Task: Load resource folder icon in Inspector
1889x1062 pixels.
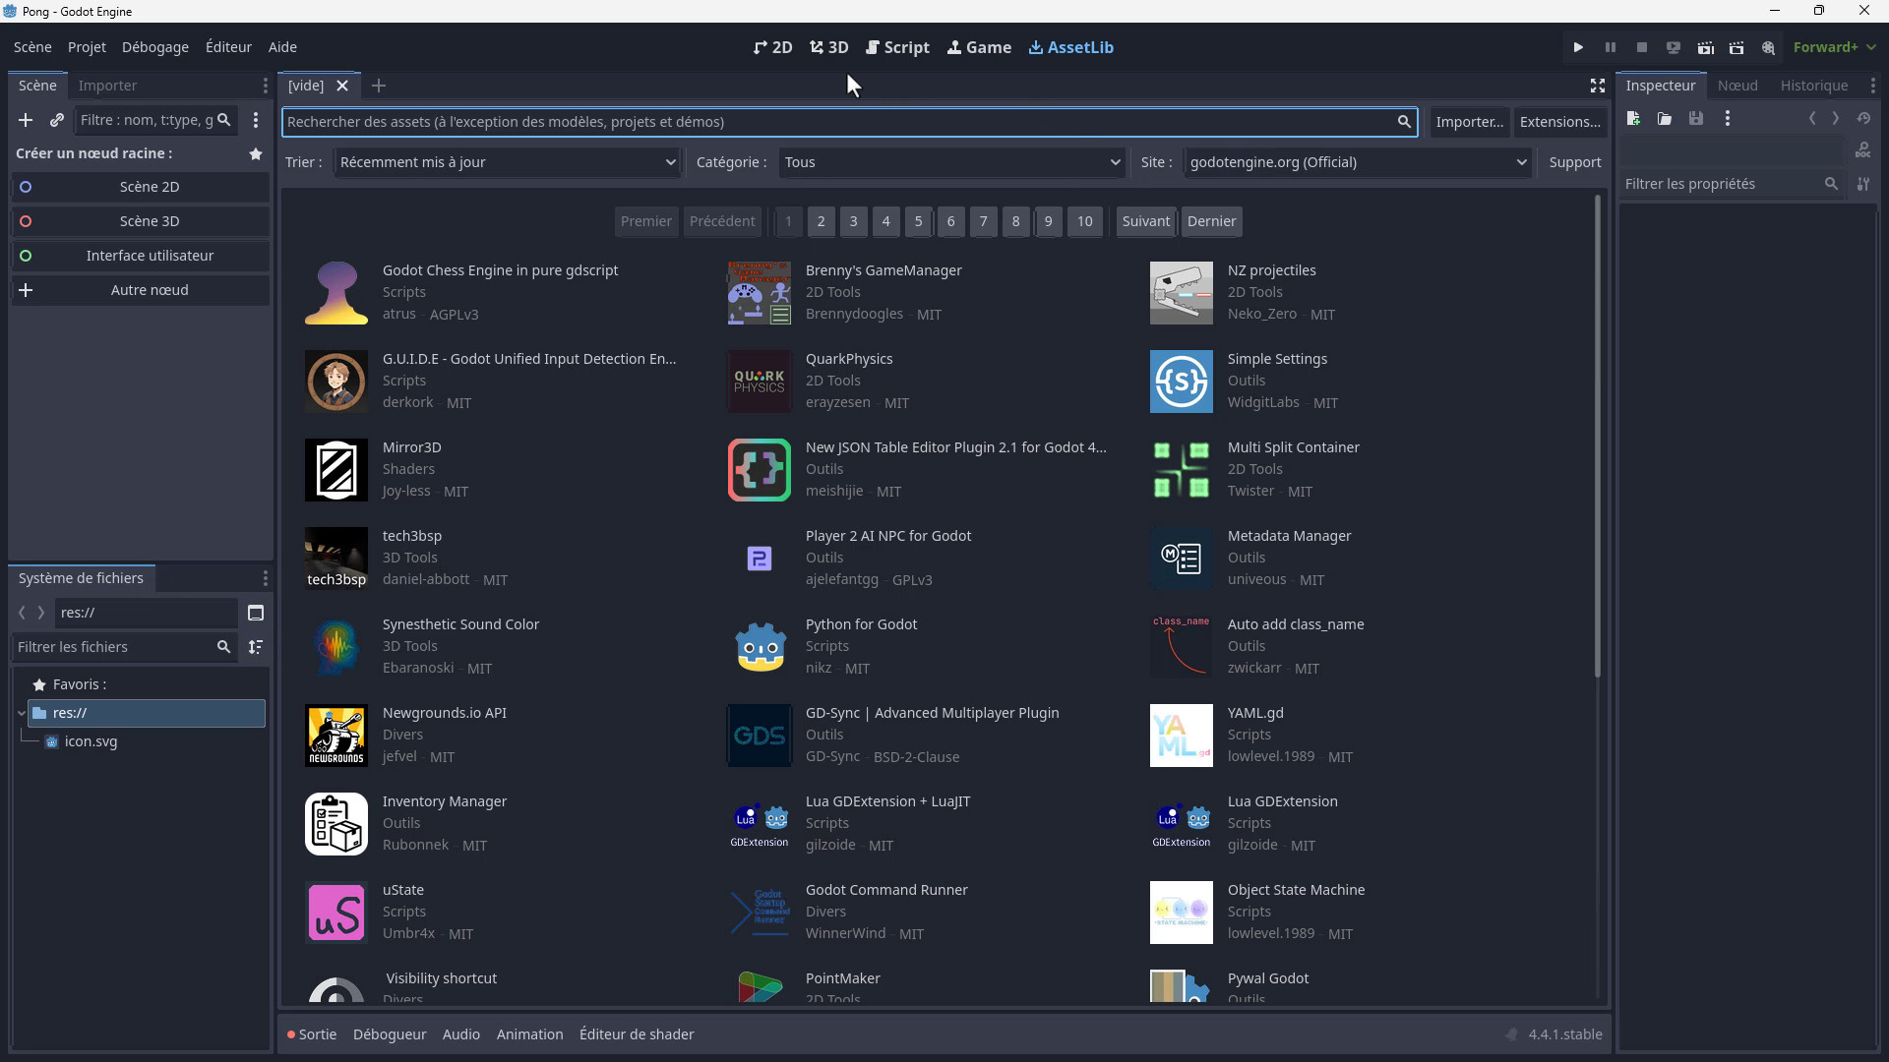Action: pos(1665,119)
